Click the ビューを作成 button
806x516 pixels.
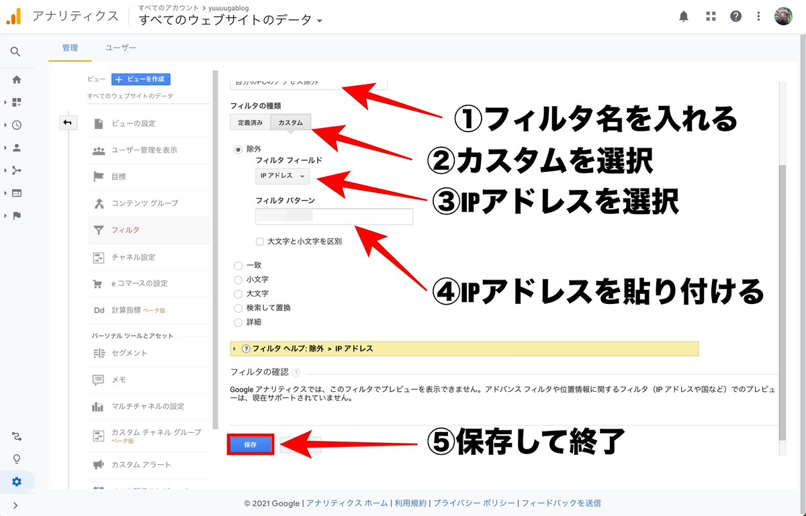(x=141, y=79)
